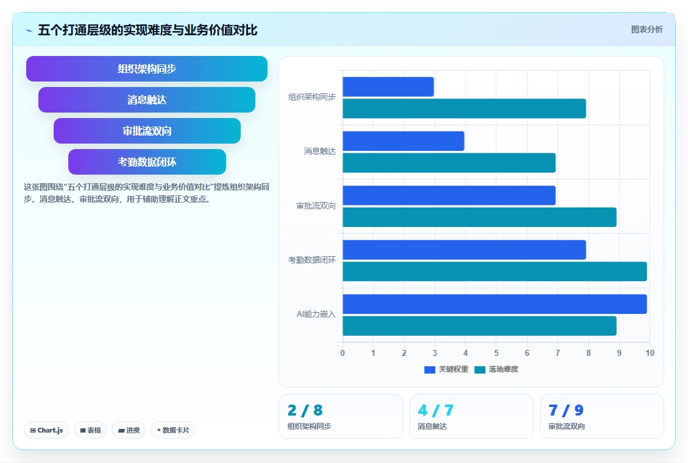Click the y-axis label 组织架构同步
Screen dimensions: 688x463
312,97
